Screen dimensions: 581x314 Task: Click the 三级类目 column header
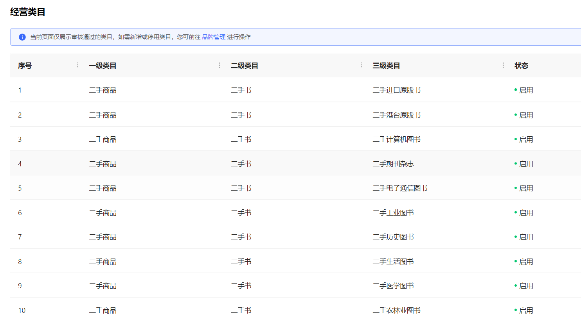[x=386, y=66]
